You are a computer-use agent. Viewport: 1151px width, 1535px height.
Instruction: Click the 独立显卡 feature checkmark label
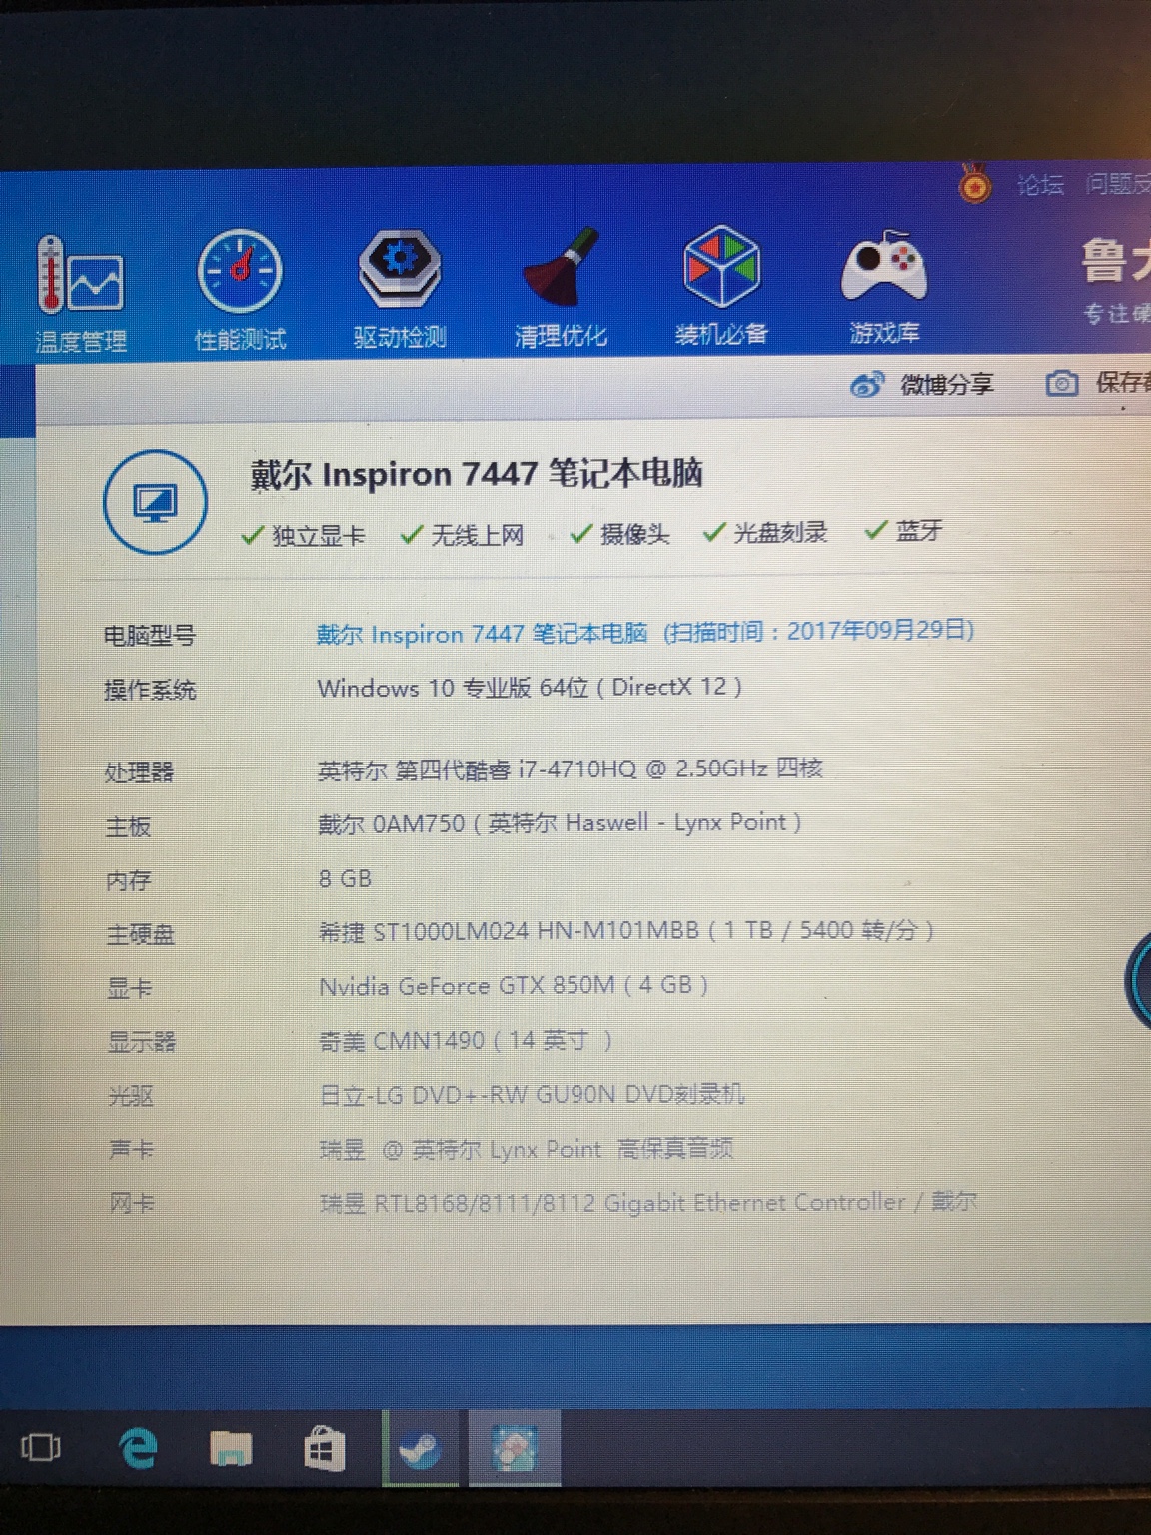click(304, 536)
